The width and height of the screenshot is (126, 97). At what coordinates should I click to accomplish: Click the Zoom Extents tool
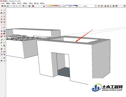(2, 54)
